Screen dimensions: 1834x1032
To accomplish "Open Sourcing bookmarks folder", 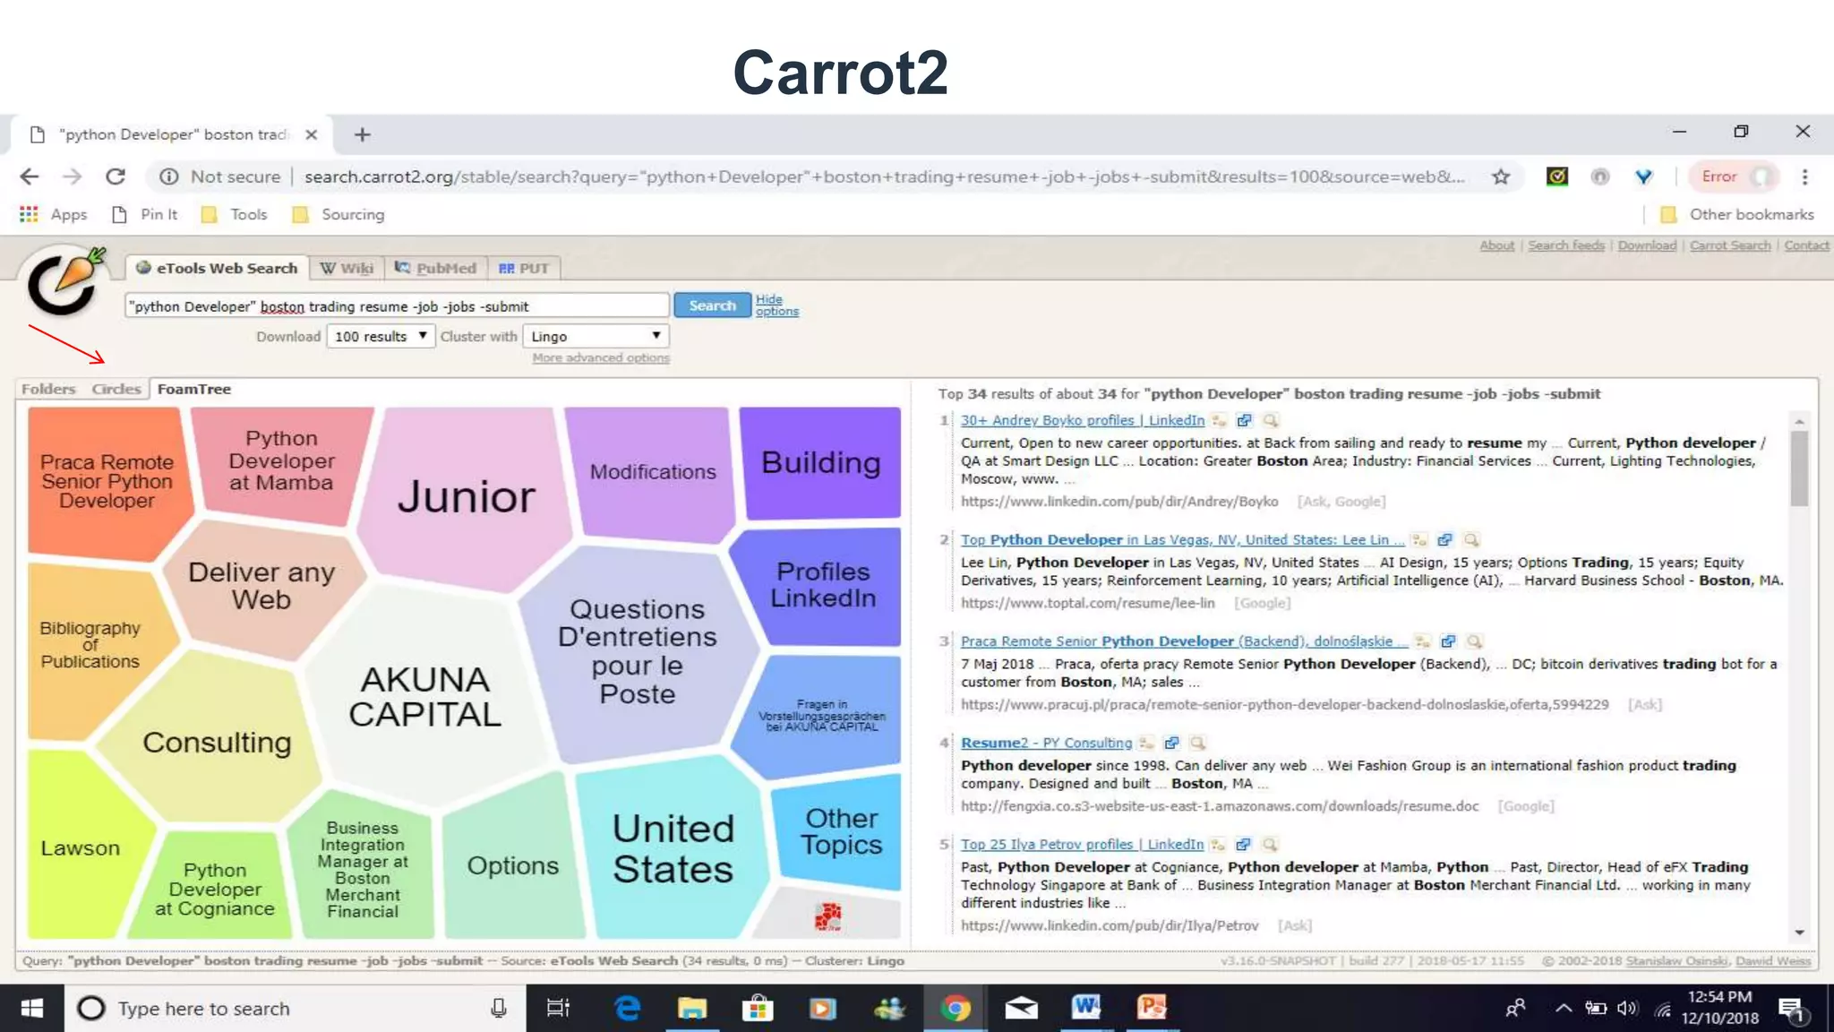I will click(339, 214).
